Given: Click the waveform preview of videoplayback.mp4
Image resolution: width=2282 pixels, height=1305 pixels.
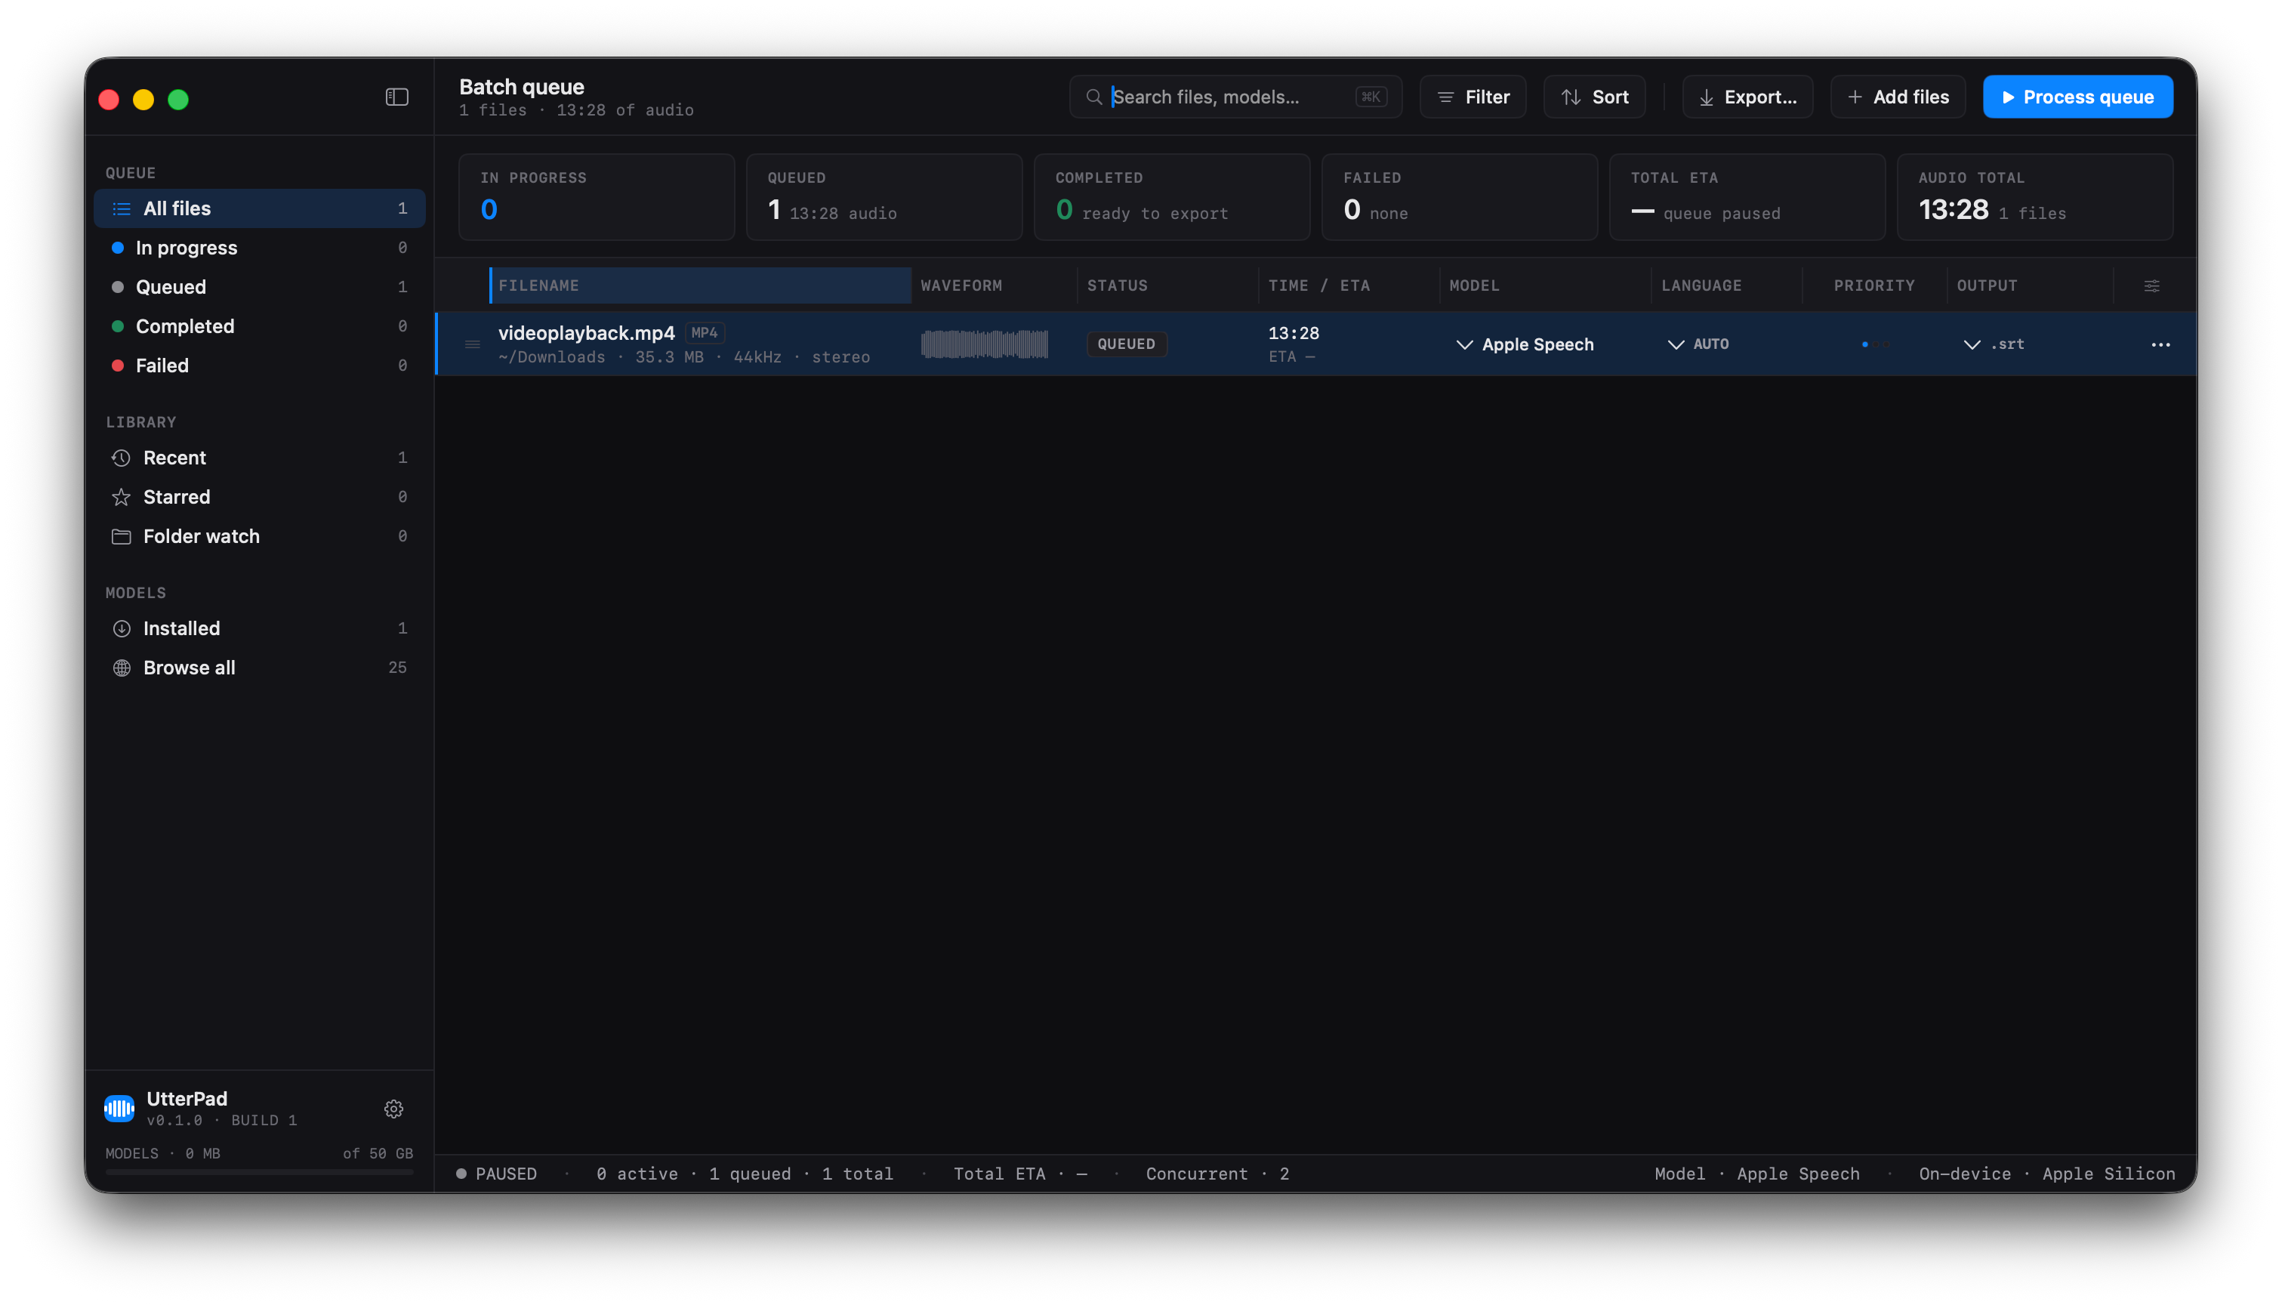Looking at the screenshot, I should [x=984, y=344].
